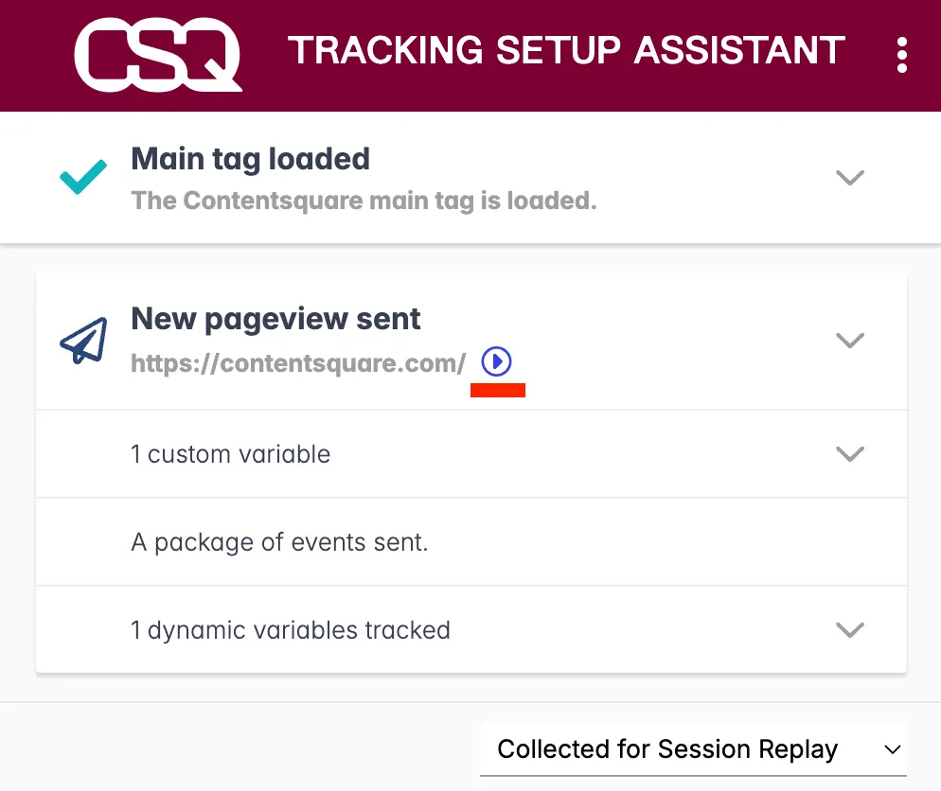Screen dimensions: 941x791
Task: Open the Collected for Session Replay dropdown
Action: coord(692,749)
